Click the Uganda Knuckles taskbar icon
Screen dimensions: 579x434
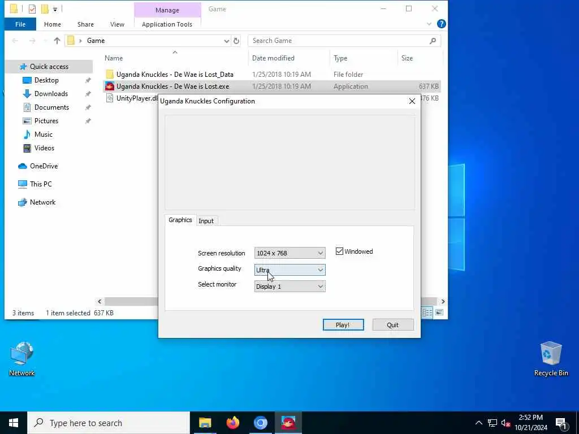click(288, 423)
